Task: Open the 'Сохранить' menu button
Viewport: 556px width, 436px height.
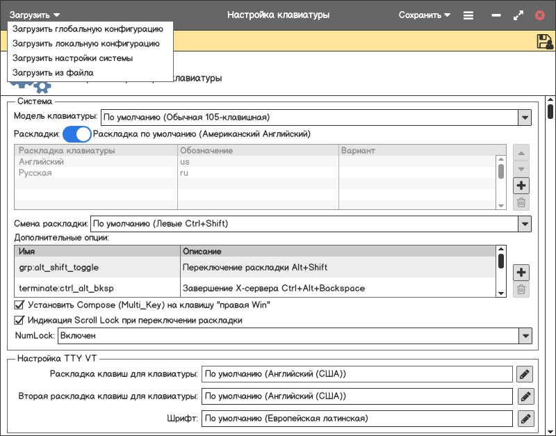Action: pos(424,15)
